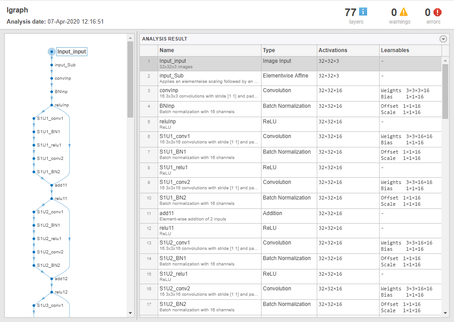Select the BNInp Batch Normalization row

point(290,109)
